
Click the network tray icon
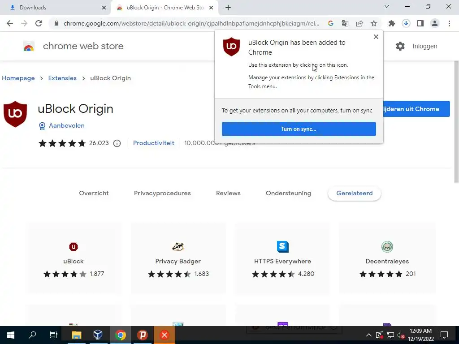click(390, 335)
